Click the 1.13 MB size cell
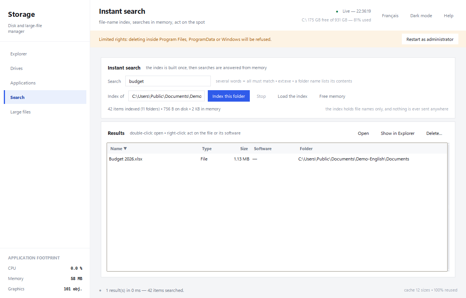Viewport: 466px width, 298px height. click(241, 159)
